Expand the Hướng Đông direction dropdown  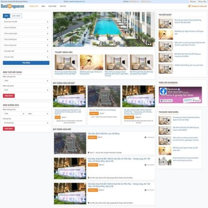26,123
